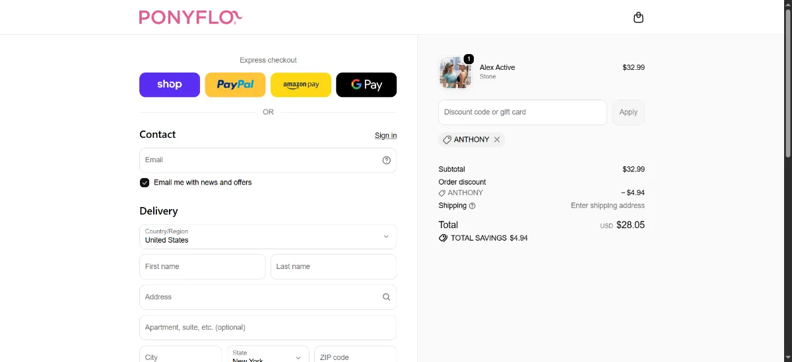Viewport: 792px width, 362px height.
Task: Pay with Google Pay express button
Action: tap(366, 84)
